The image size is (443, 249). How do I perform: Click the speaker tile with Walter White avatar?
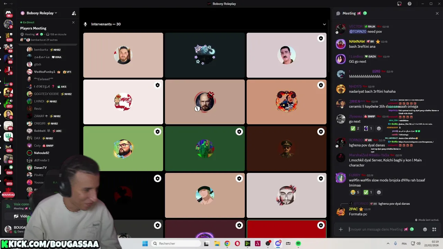pos(205,102)
